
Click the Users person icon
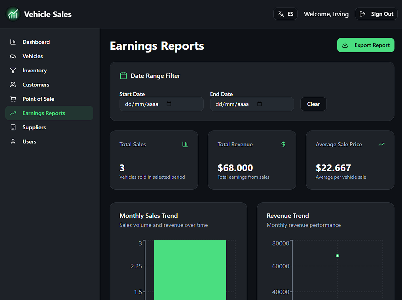(13, 142)
